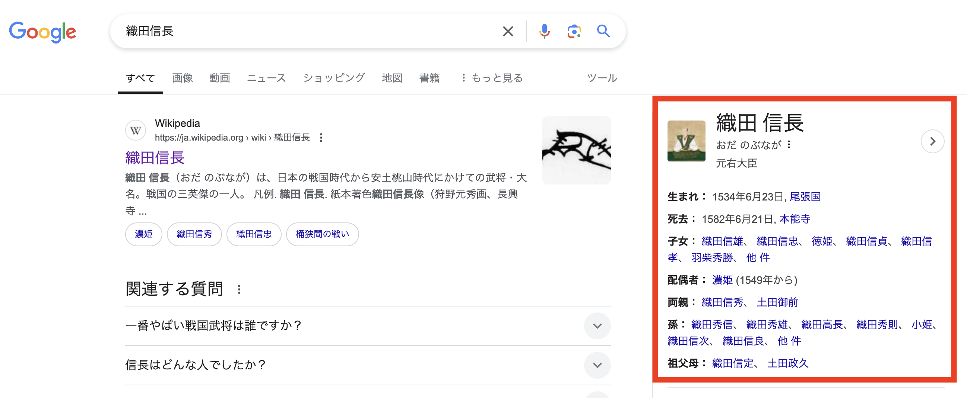This screenshot has height=398, width=967.
Task: Click 織田秀信 in the 孫 row
Action: pyautogui.click(x=712, y=325)
